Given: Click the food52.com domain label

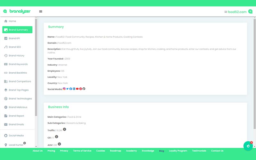Looking at the screenshot, I should (x=237, y=12).
